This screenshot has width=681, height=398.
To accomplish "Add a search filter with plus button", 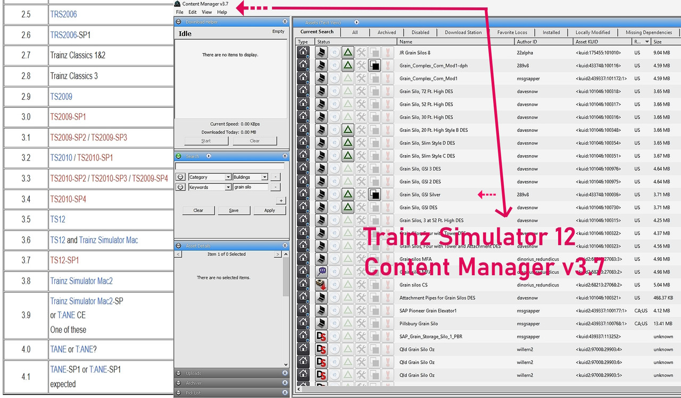I will [281, 200].
